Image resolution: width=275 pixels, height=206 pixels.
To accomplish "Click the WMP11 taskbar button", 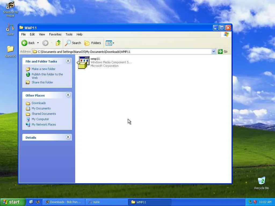I will 150,202.
